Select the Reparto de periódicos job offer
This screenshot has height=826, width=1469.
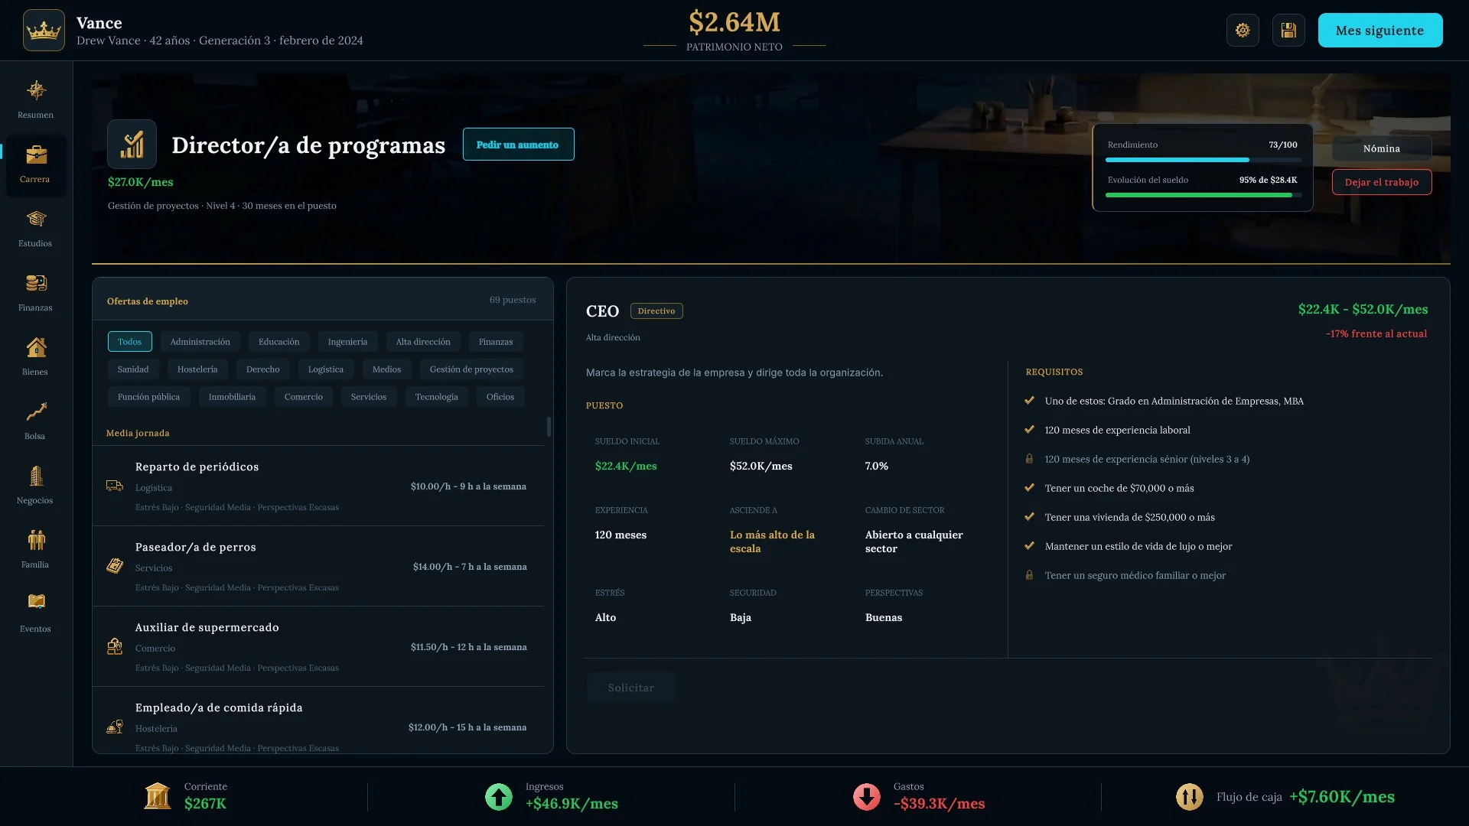pyautogui.click(x=318, y=486)
